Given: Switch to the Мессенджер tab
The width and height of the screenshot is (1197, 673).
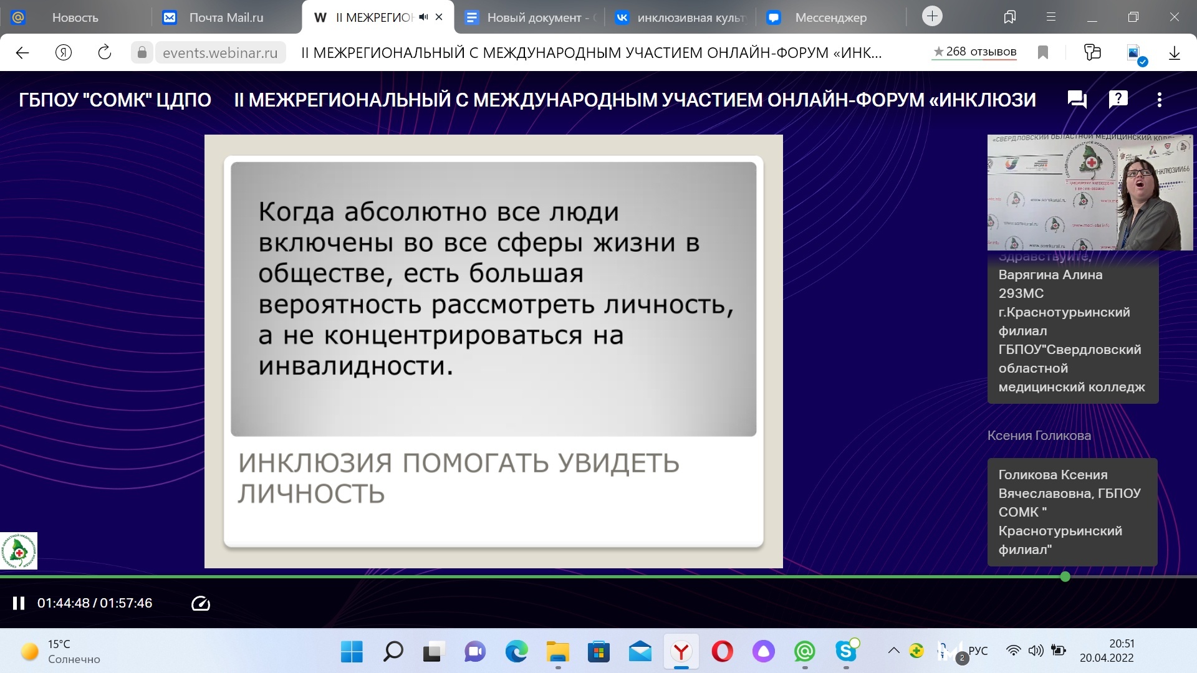Looking at the screenshot, I should pos(830,17).
